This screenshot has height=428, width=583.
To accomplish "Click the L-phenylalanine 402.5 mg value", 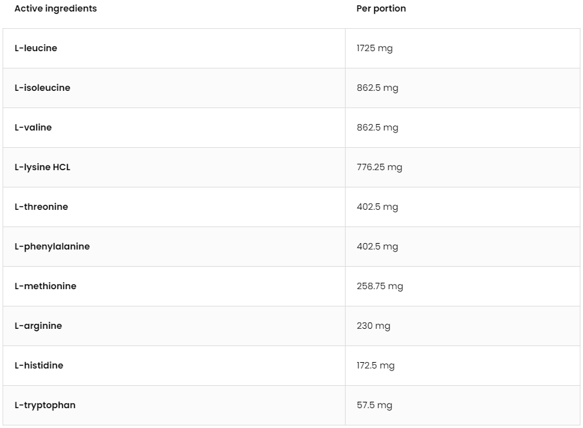I will click(377, 247).
